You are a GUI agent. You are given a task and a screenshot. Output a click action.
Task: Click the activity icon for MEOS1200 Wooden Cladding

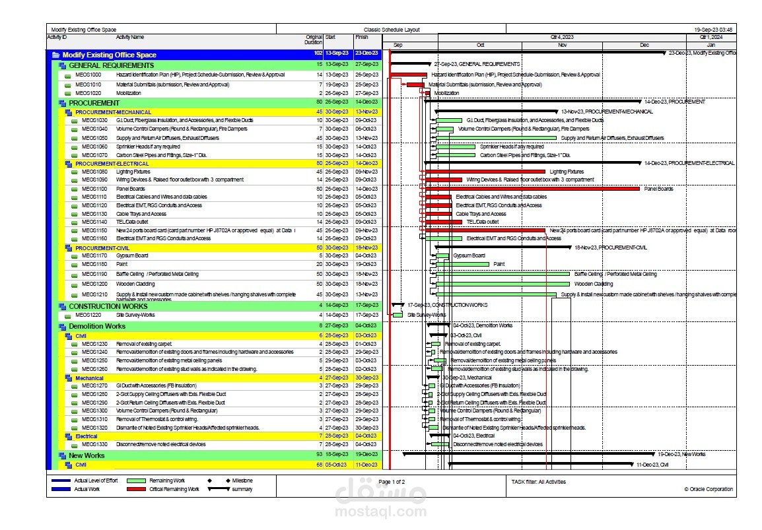[x=75, y=284]
